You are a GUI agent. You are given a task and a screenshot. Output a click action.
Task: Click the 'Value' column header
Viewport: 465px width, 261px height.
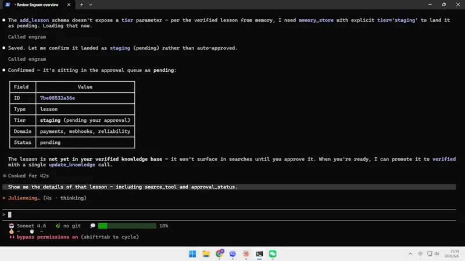(x=85, y=87)
